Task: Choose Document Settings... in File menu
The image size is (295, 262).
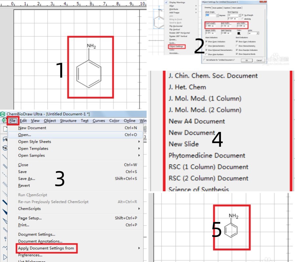Action: (37, 234)
